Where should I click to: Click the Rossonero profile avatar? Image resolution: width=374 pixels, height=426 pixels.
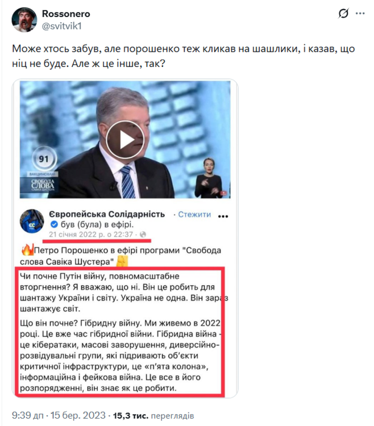tap(24, 20)
